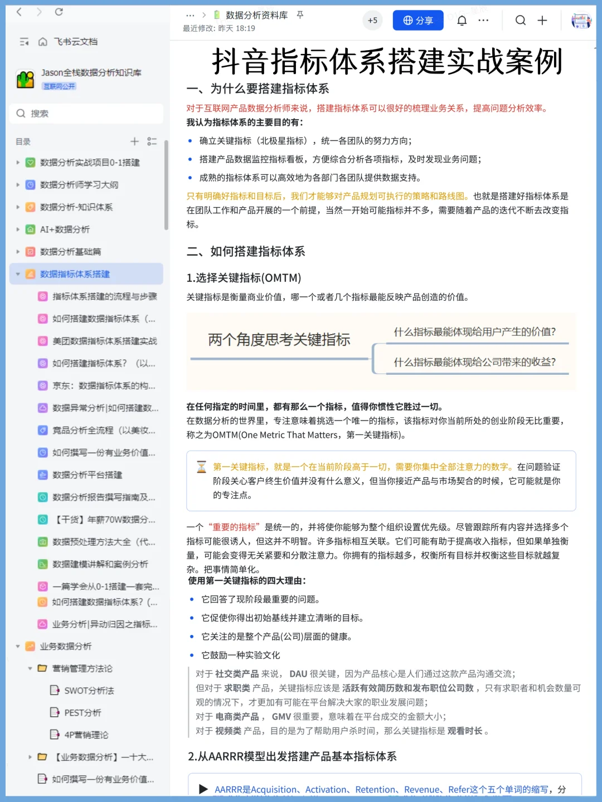This screenshot has width=602, height=802.
Task: Create new document with the top-bar plus icon
Action: [542, 21]
